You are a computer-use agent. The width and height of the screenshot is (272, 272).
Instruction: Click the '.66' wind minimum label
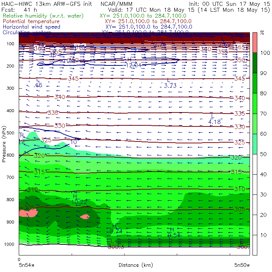[39, 85]
